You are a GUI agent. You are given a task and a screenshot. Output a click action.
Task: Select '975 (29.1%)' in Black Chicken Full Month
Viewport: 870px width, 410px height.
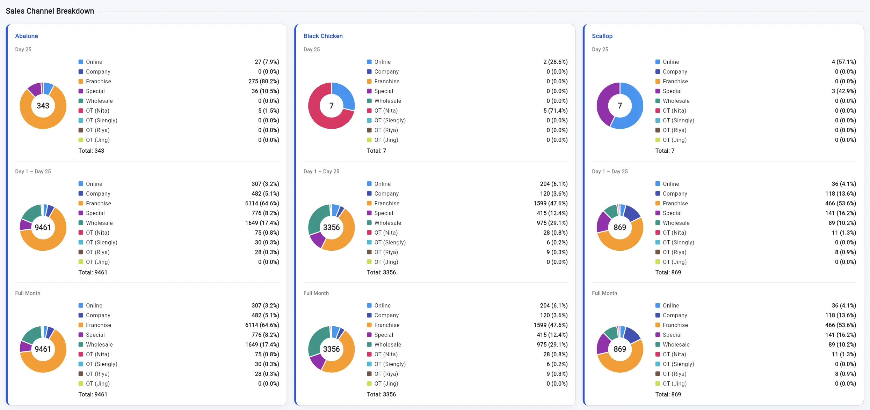(552, 344)
